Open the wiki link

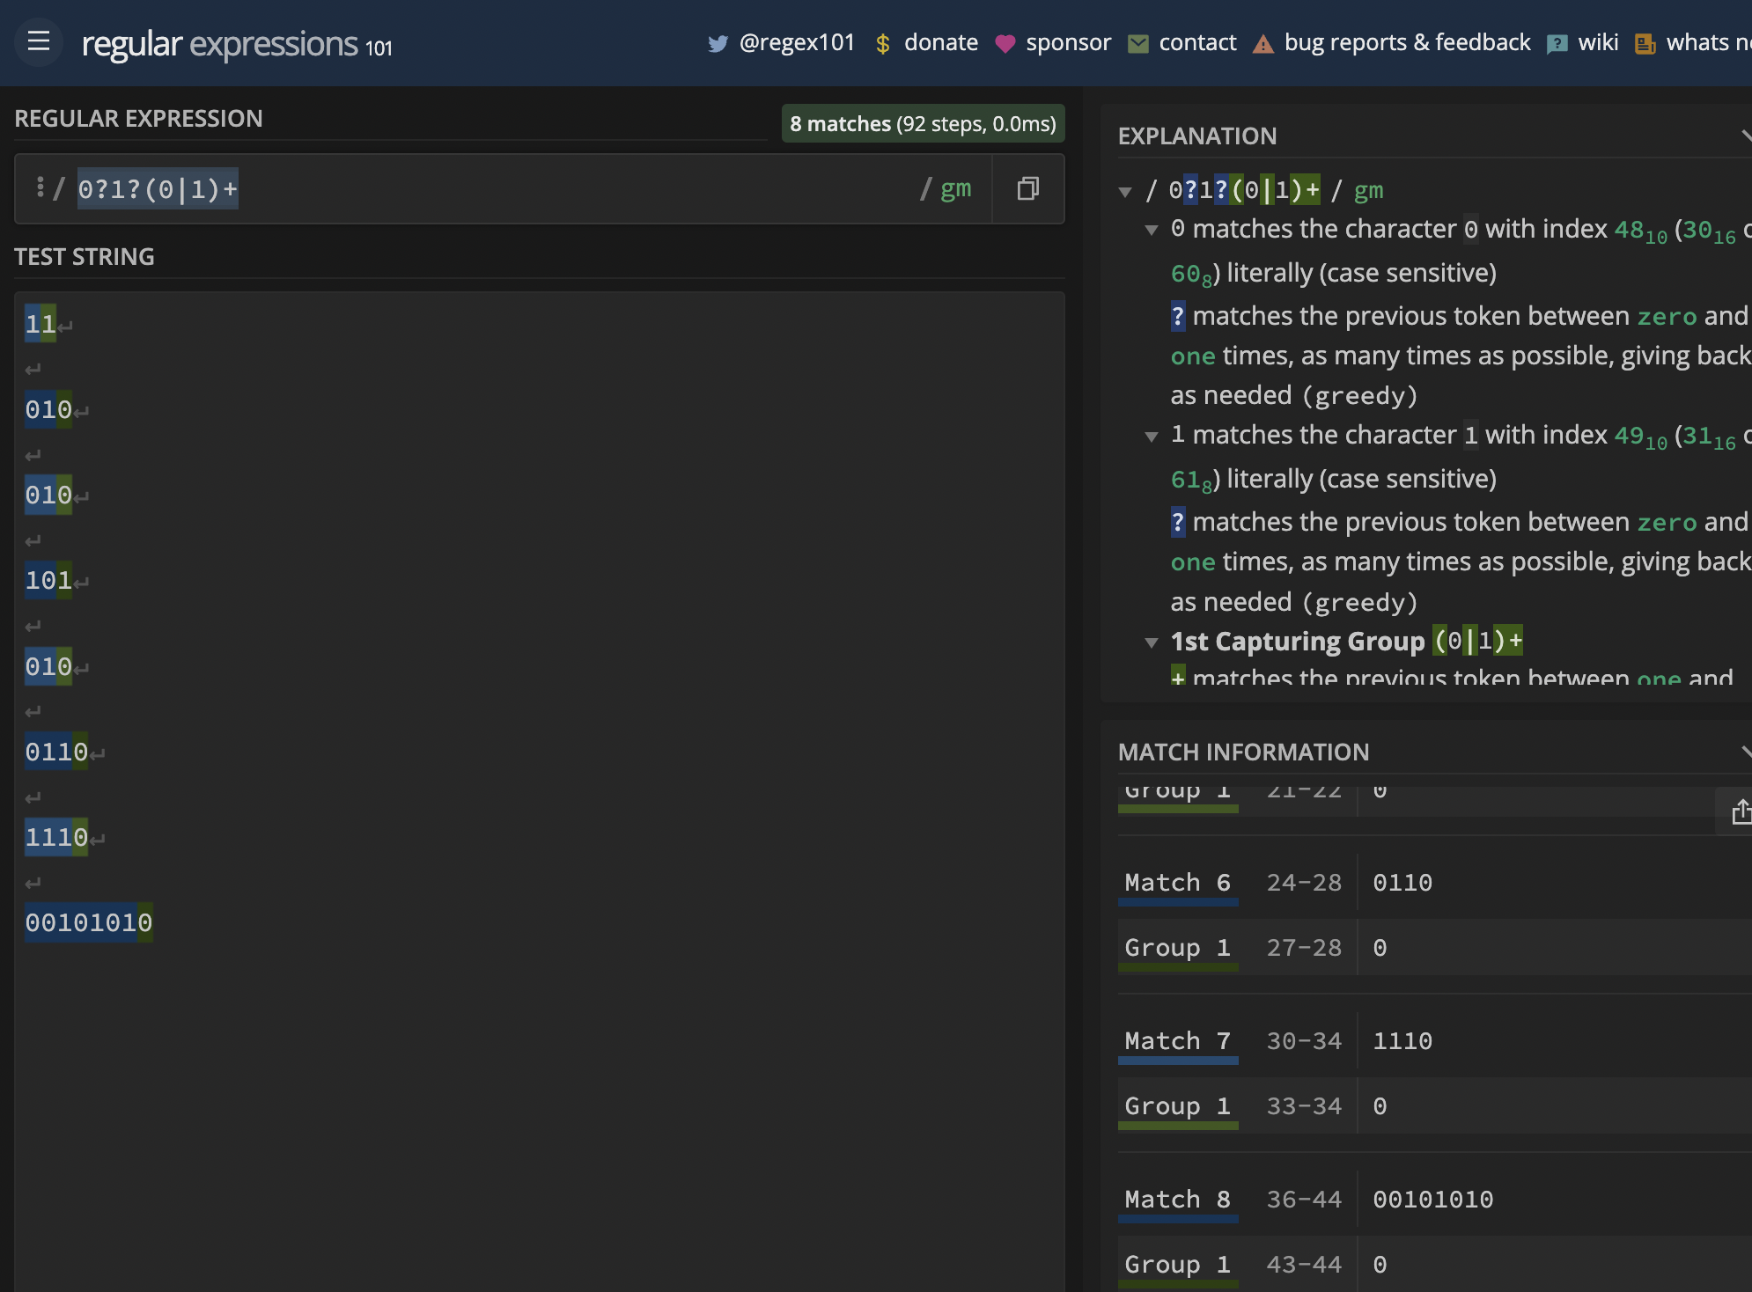[x=1597, y=42]
